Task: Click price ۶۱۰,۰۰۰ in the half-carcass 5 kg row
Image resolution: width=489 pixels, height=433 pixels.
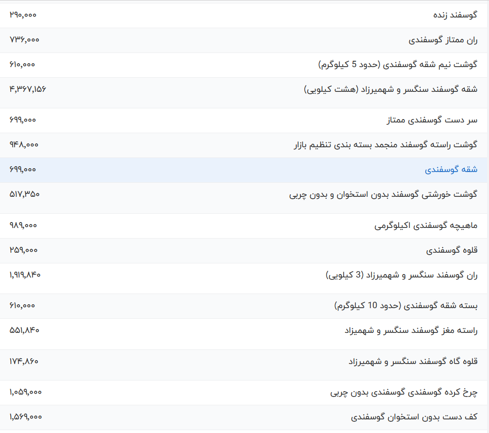Action: coord(22,65)
